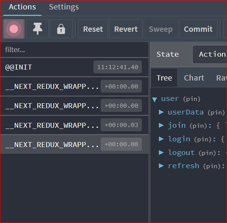Switch to the Settings tab
The width and height of the screenshot is (227, 223).
(x=64, y=7)
